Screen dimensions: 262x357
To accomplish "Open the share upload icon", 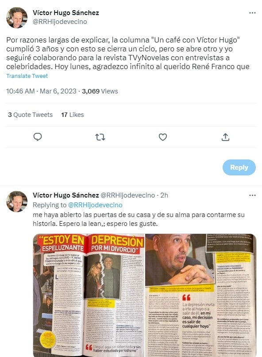I will [225, 137].
